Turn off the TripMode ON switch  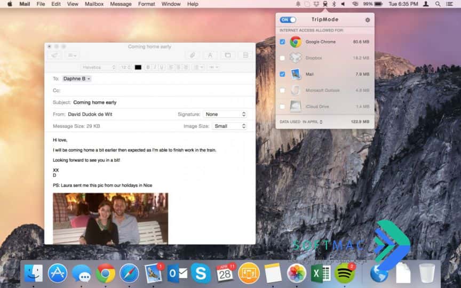tap(288, 20)
